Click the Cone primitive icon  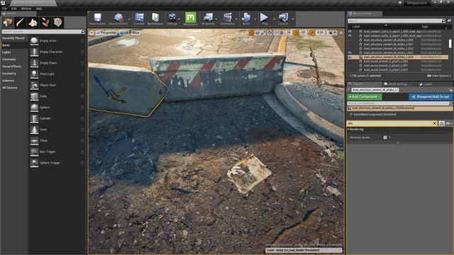pyautogui.click(x=34, y=130)
